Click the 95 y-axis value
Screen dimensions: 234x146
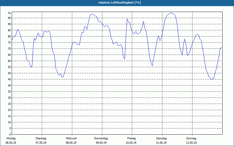pos(9,18)
